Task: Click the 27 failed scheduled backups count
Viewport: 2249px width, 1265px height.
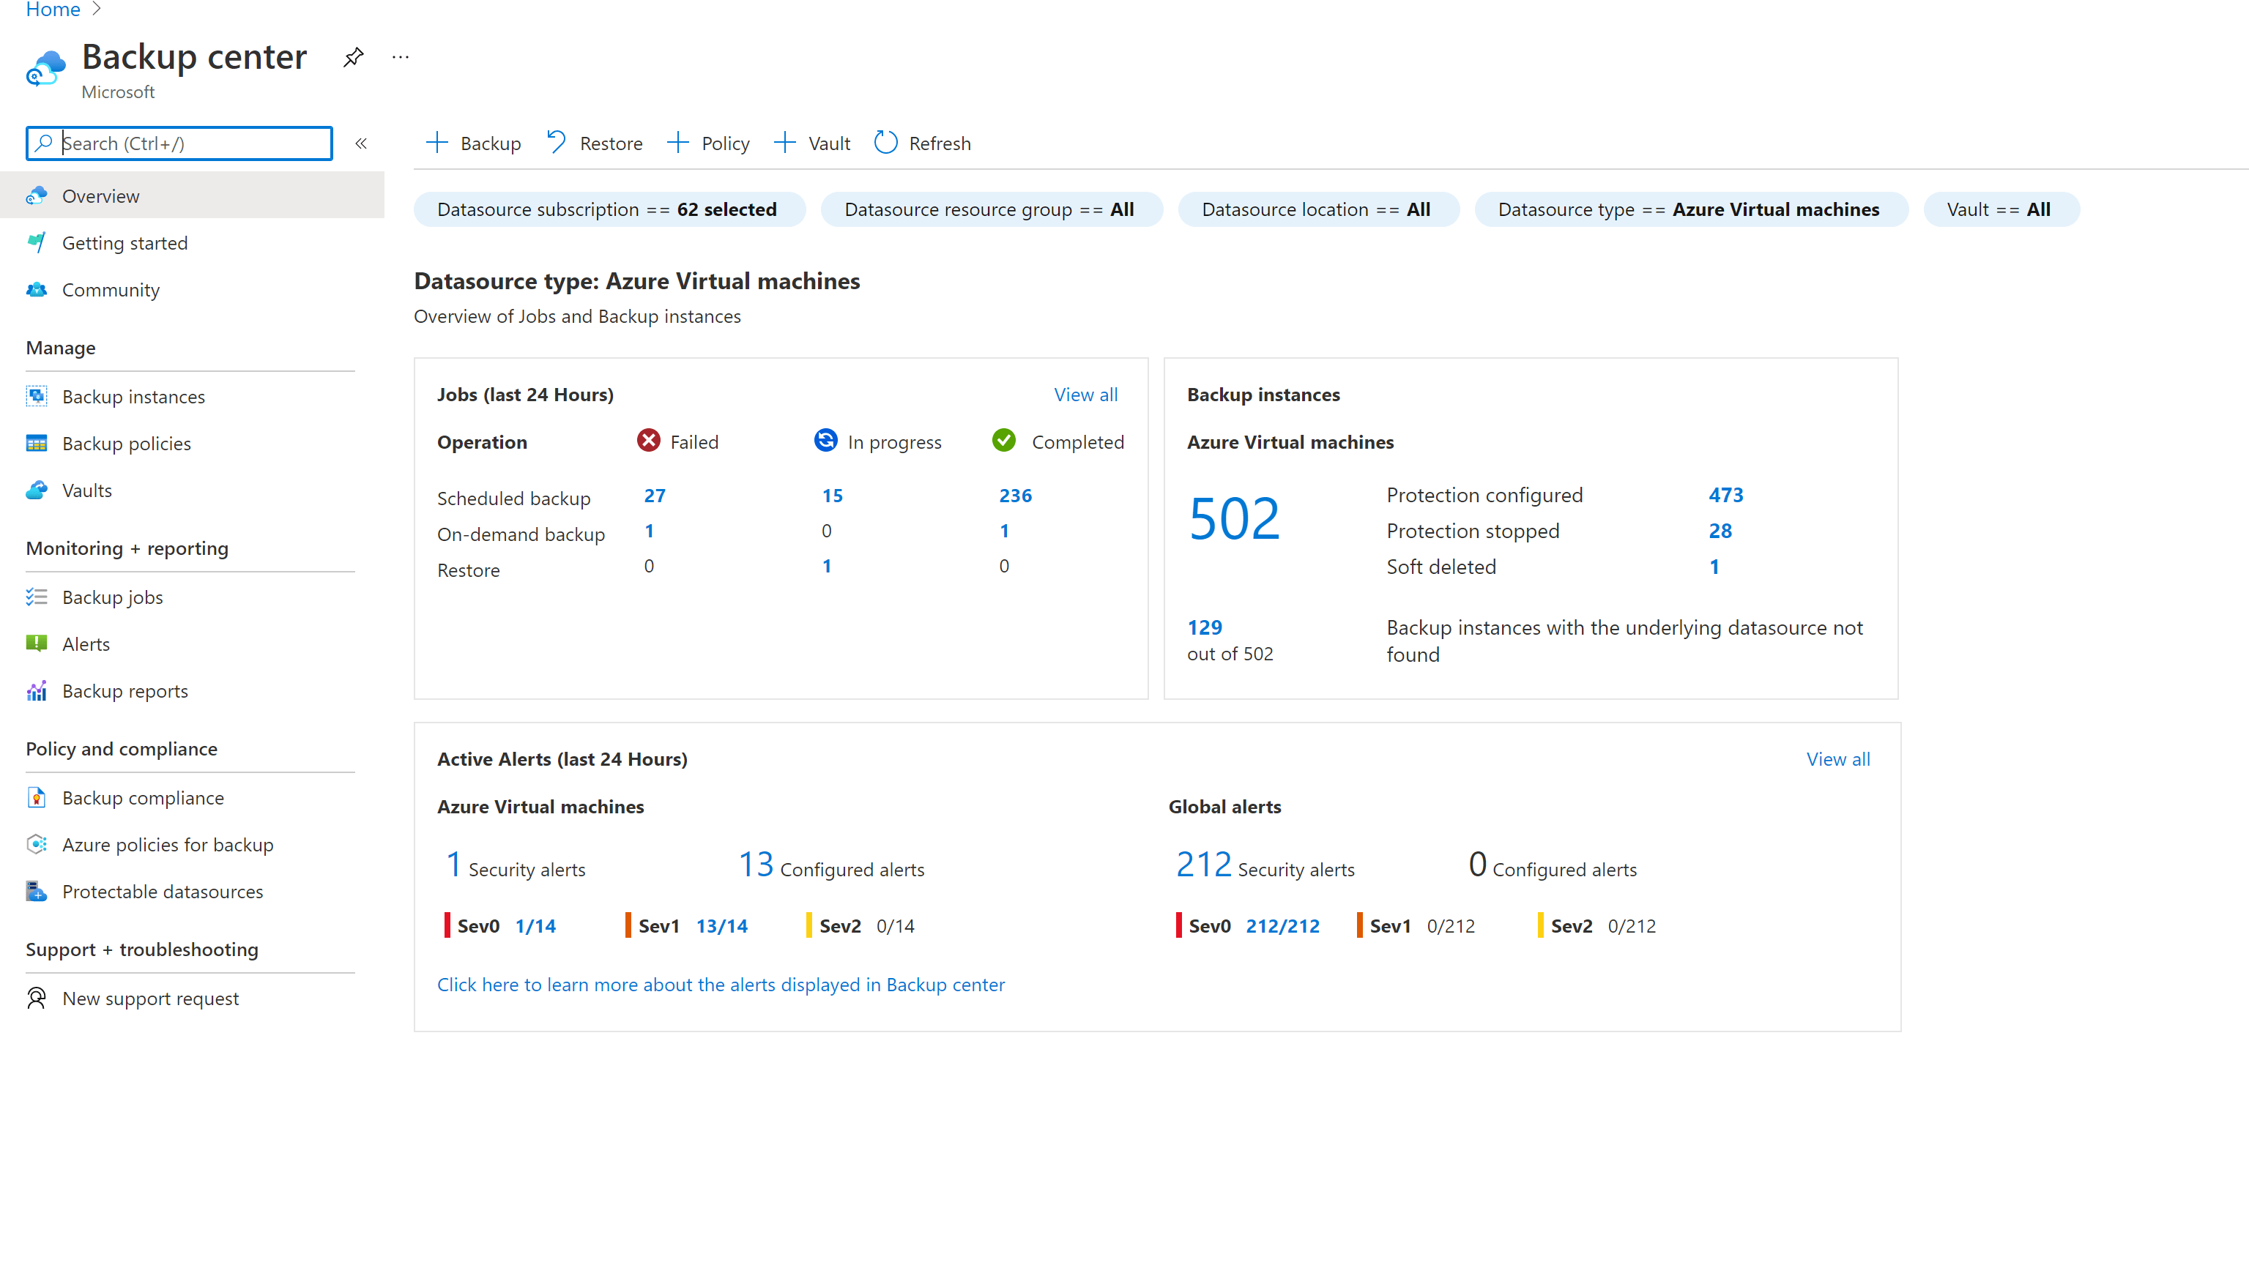Action: click(655, 494)
